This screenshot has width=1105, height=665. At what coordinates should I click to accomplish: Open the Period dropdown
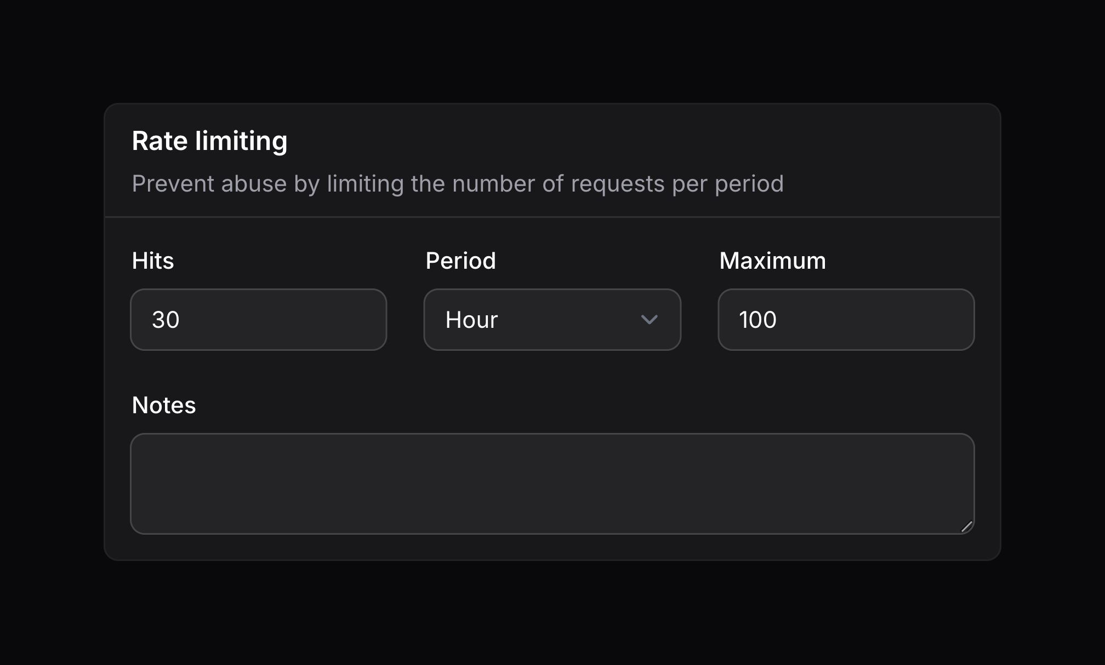[x=552, y=320]
